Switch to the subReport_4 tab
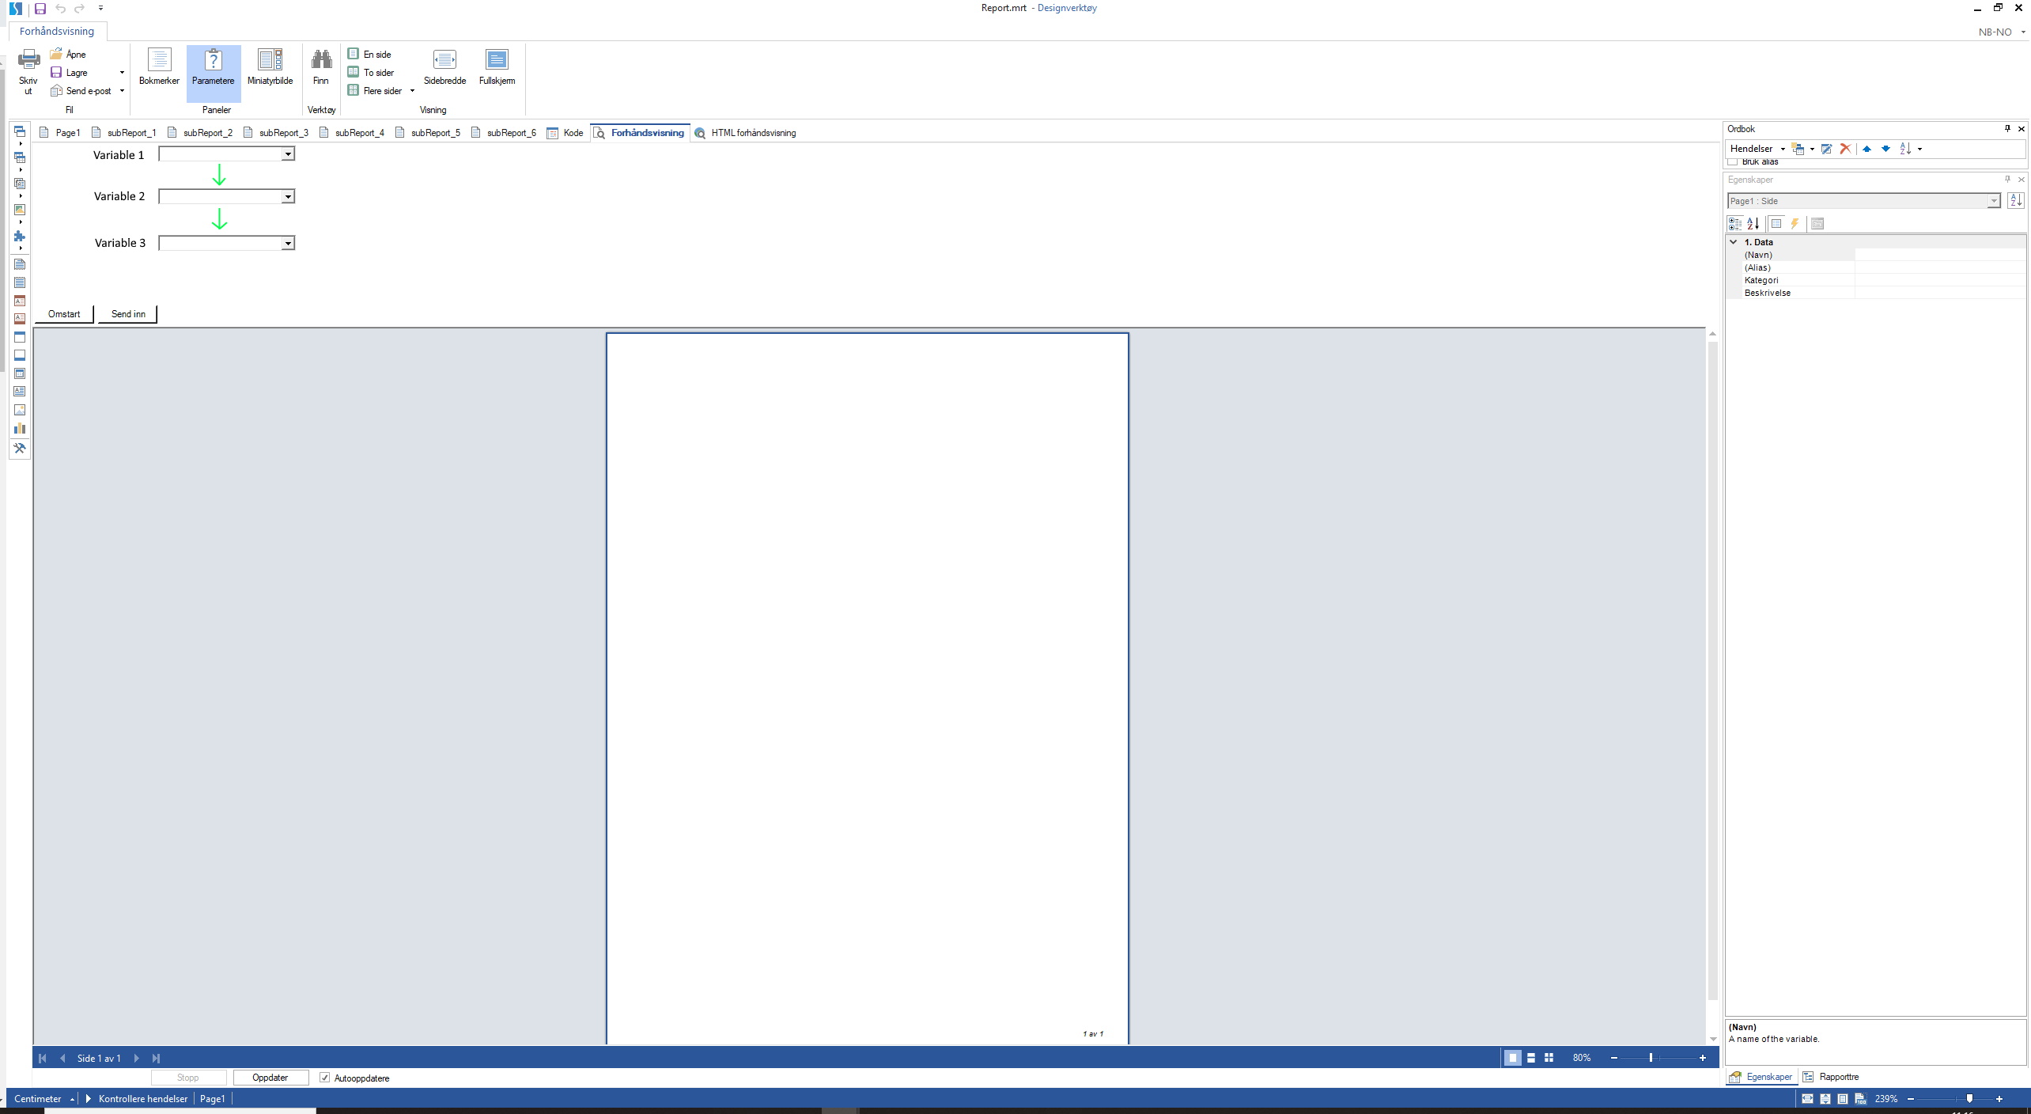Viewport: 2031px width, 1114px height. pyautogui.click(x=352, y=133)
